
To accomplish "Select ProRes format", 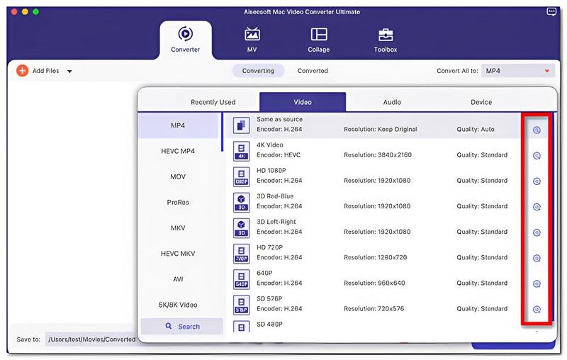I will point(178,203).
